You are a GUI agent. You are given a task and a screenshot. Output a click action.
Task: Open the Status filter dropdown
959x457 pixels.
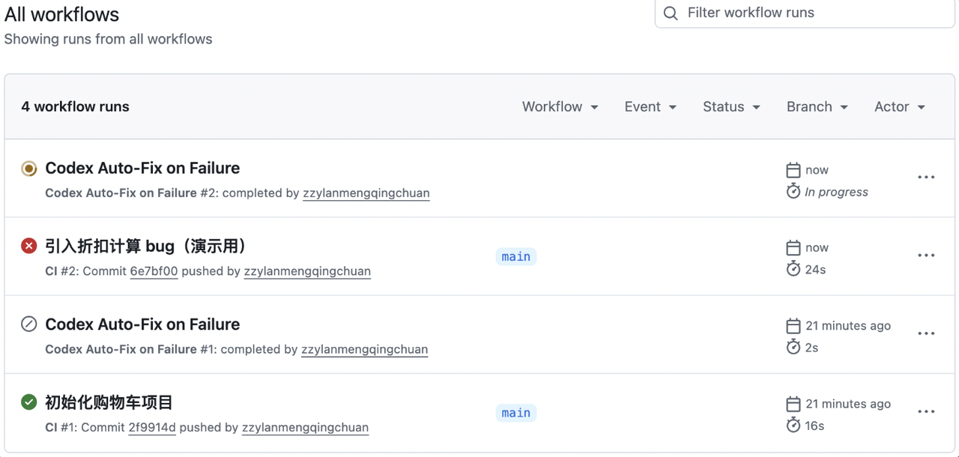coord(731,106)
